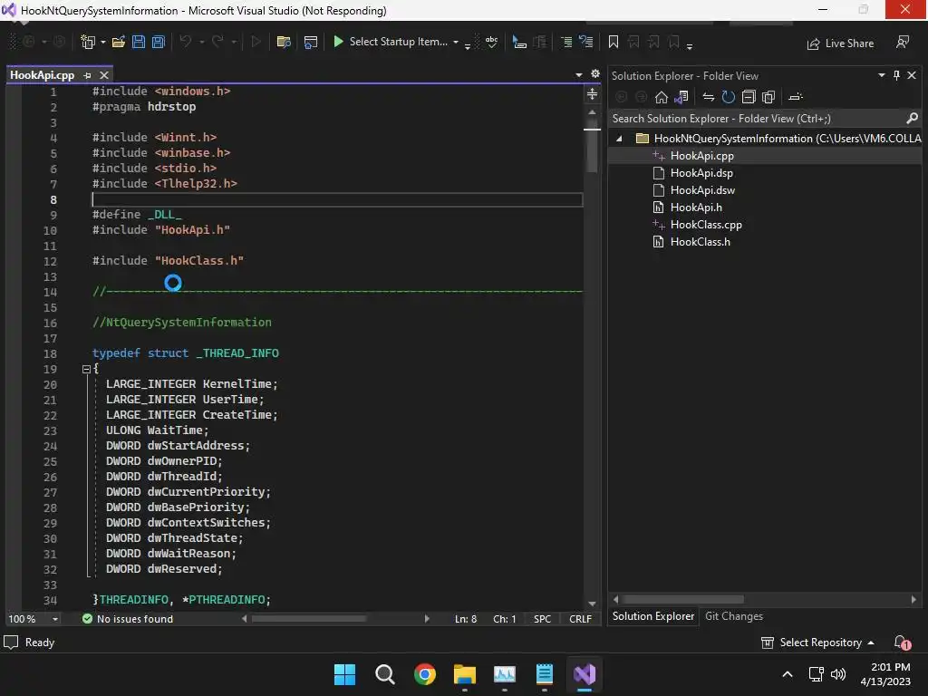Image resolution: width=928 pixels, height=696 pixels.
Task: Click the output status icon beside Ready
Action: (x=11, y=643)
